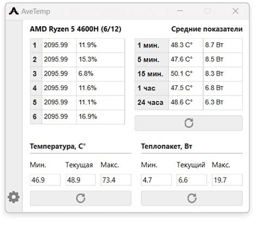Screen dimensions: 257x225
Task: Click the 'Текущий' power label
Action: coord(191,165)
